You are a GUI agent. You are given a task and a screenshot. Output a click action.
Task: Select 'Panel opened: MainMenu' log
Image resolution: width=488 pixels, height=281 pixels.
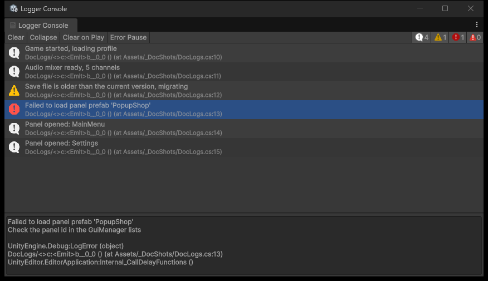(244, 129)
